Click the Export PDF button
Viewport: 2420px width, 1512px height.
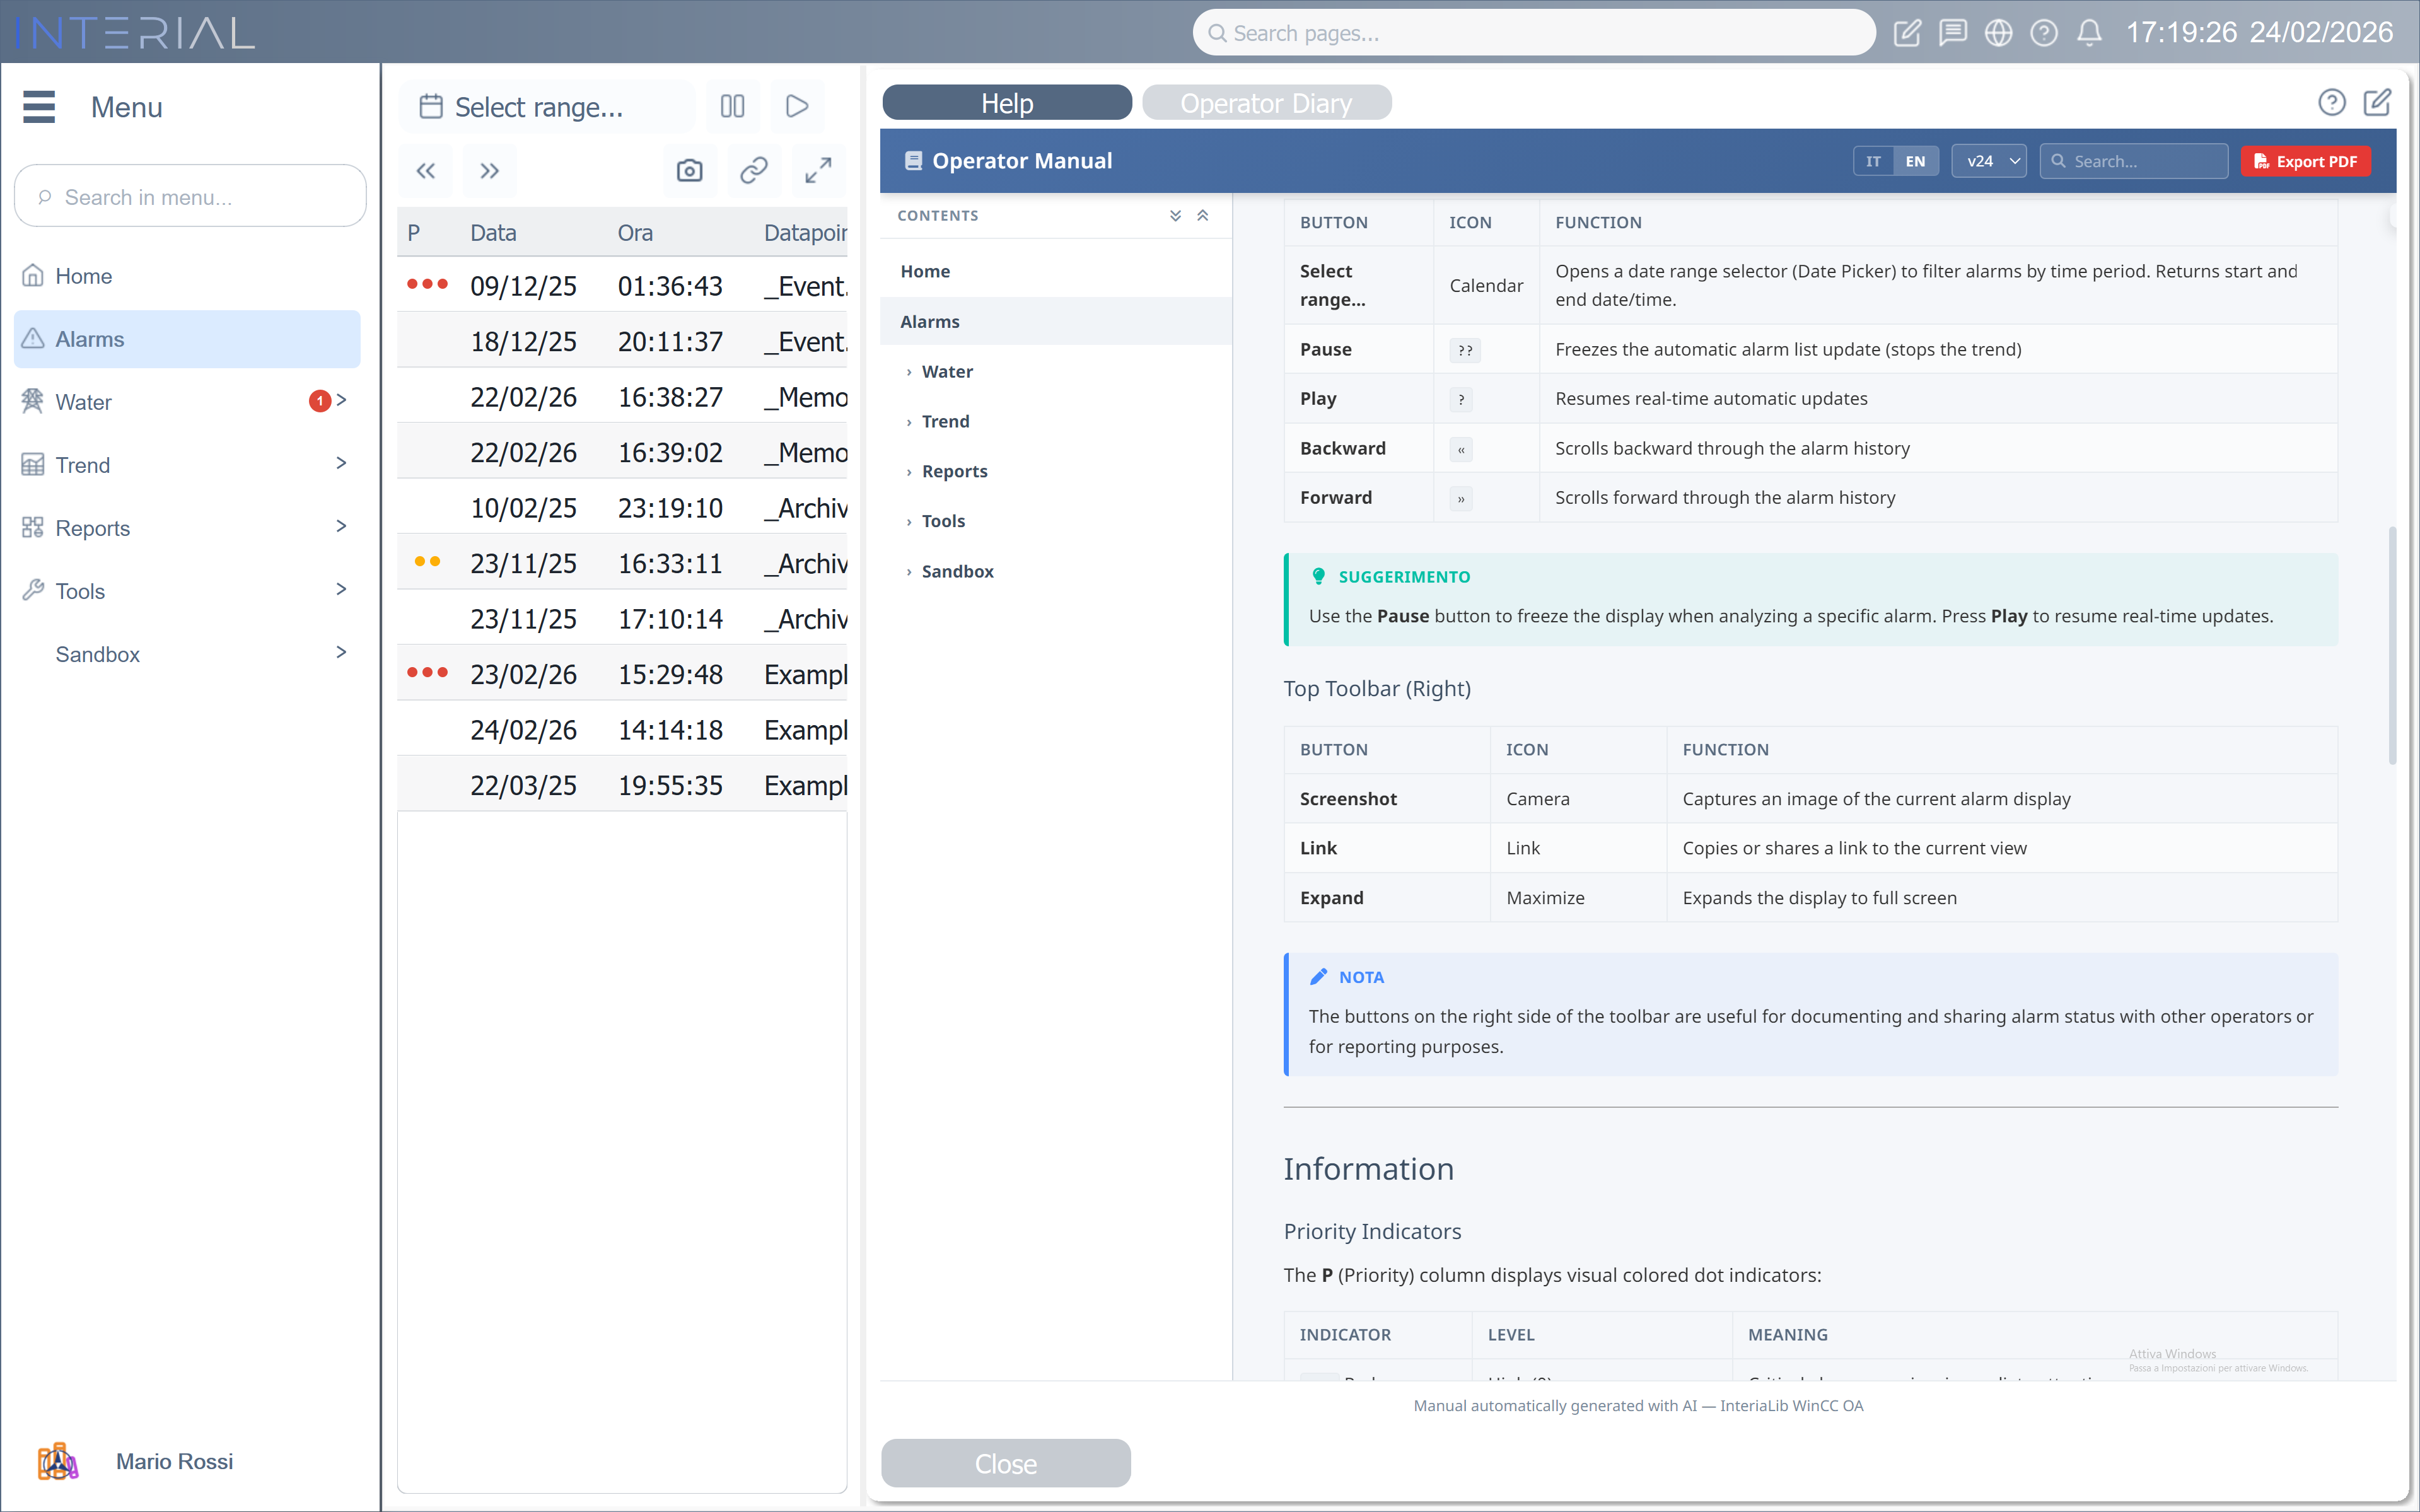point(2305,161)
